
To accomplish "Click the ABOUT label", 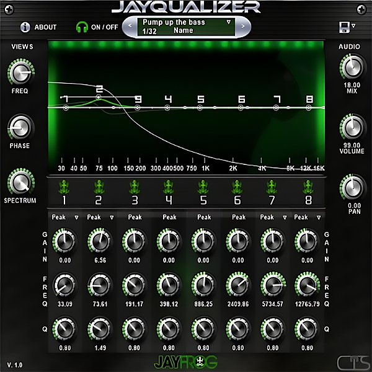I will click(x=45, y=27).
